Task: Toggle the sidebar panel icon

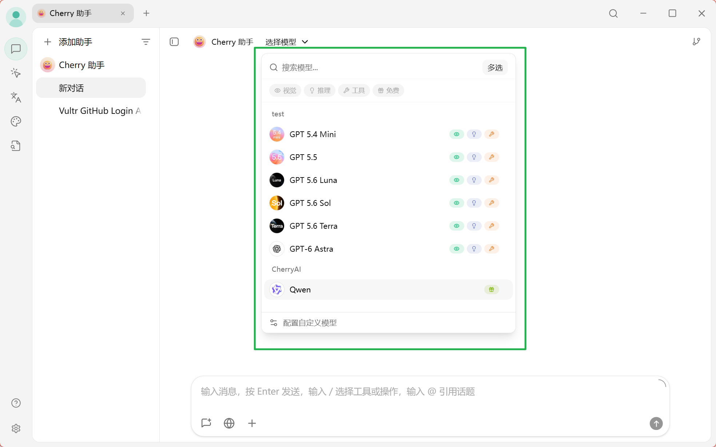Action: [x=174, y=42]
